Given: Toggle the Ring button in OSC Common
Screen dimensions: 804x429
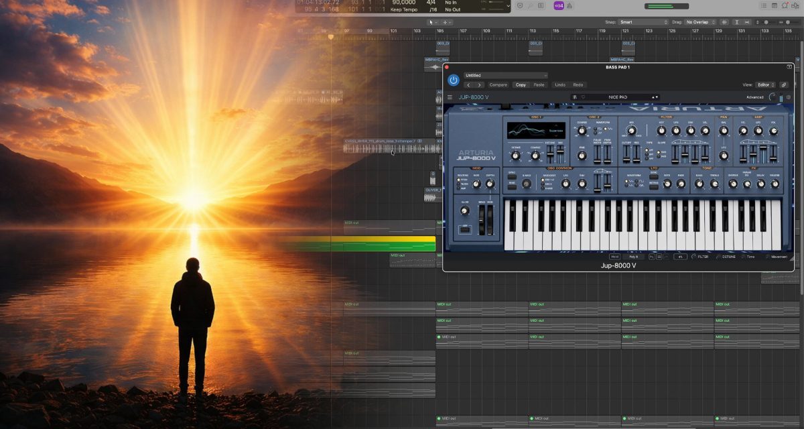Looking at the screenshot, I should pyautogui.click(x=512, y=186).
